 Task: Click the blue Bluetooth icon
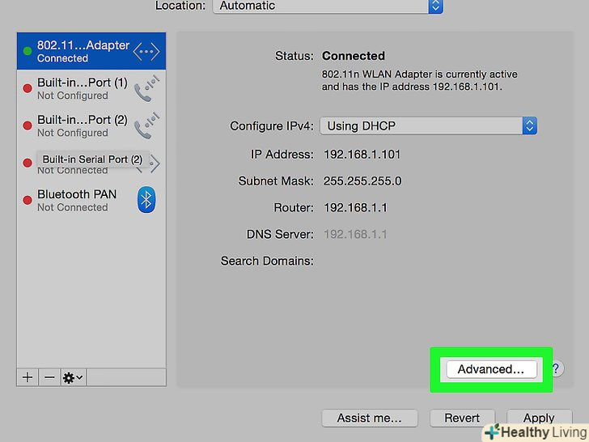[x=146, y=200]
